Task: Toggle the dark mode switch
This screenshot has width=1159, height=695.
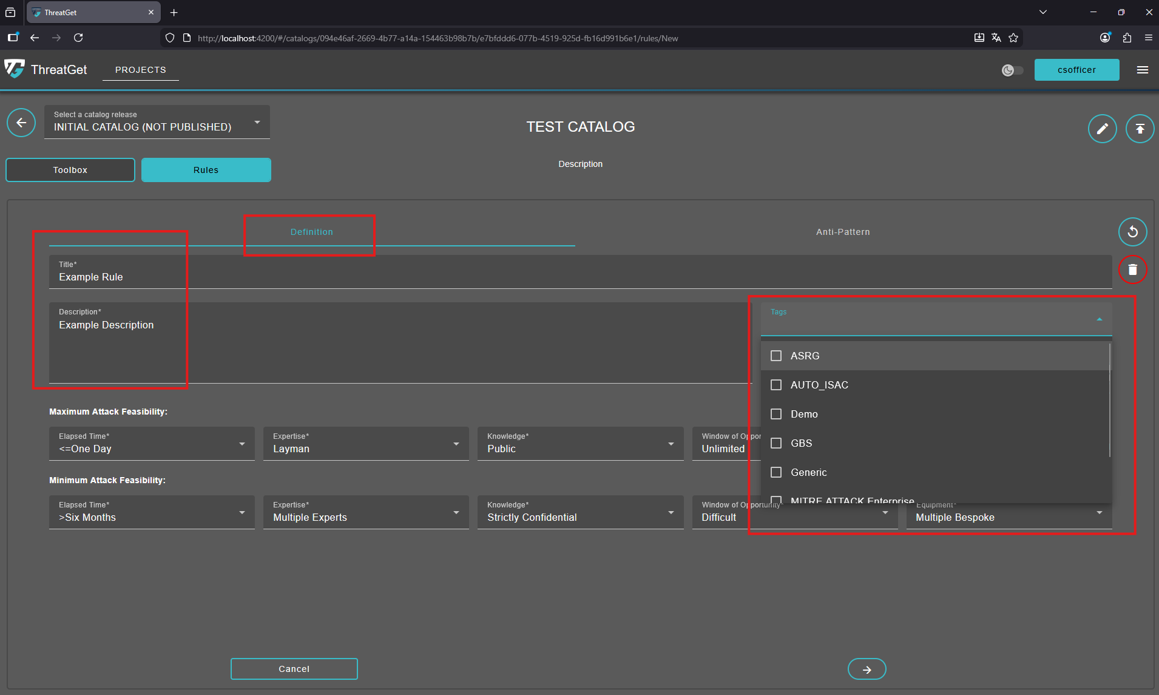Action: click(1012, 70)
